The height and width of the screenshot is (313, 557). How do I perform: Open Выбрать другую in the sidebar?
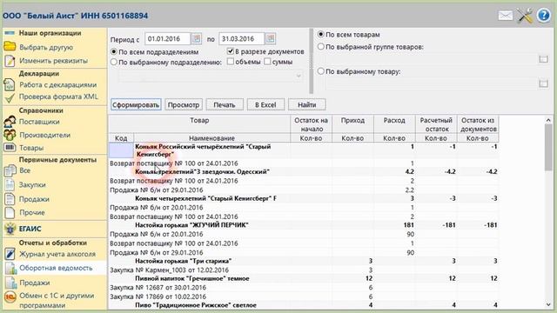click(x=46, y=47)
